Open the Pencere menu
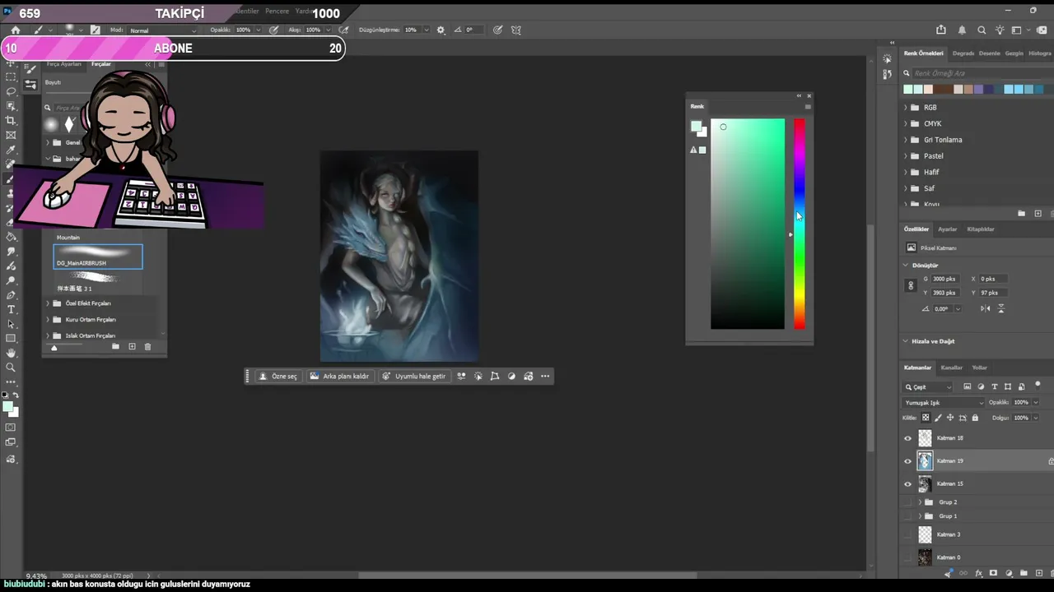The width and height of the screenshot is (1054, 592). pos(277,12)
